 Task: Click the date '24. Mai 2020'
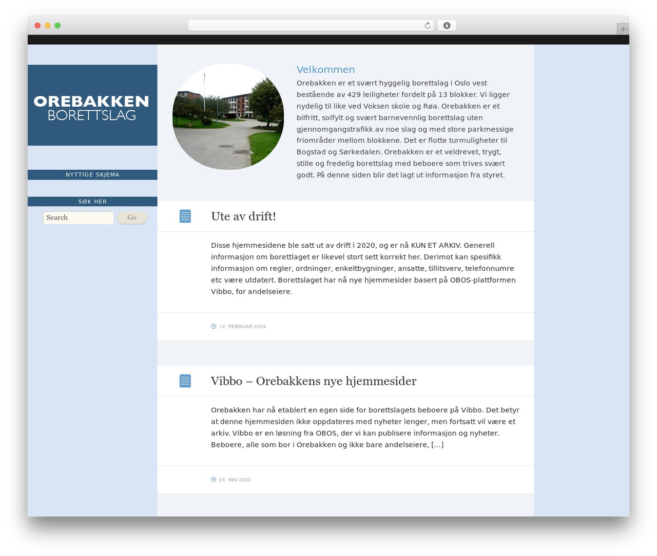[235, 480]
